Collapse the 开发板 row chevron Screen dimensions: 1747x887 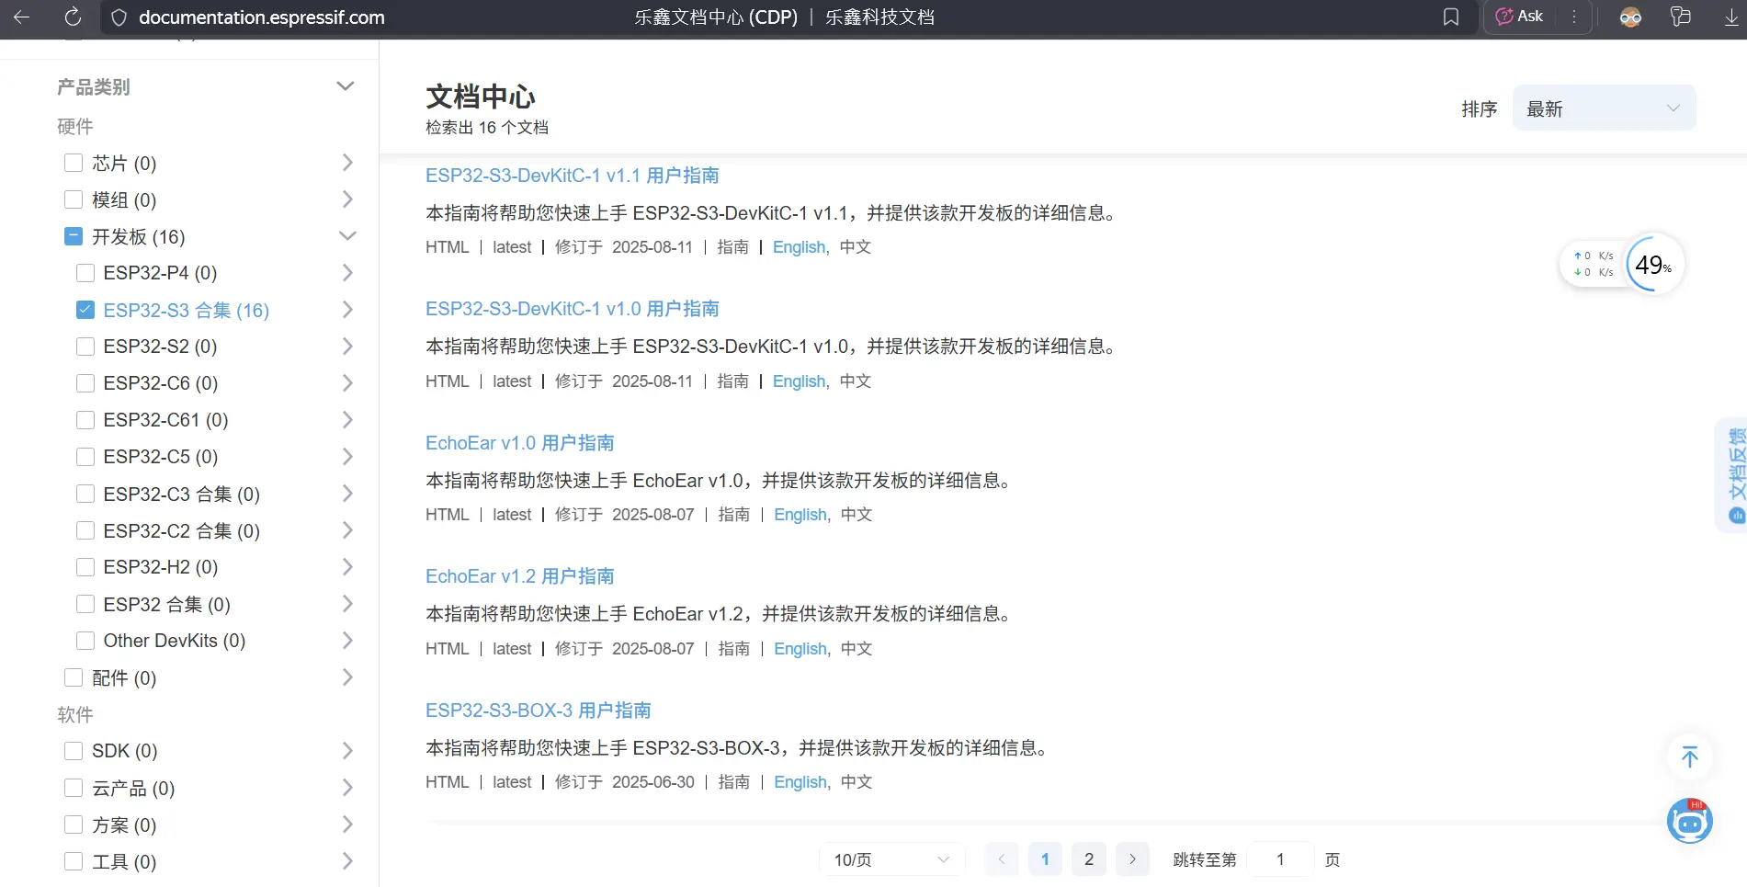coord(347,236)
